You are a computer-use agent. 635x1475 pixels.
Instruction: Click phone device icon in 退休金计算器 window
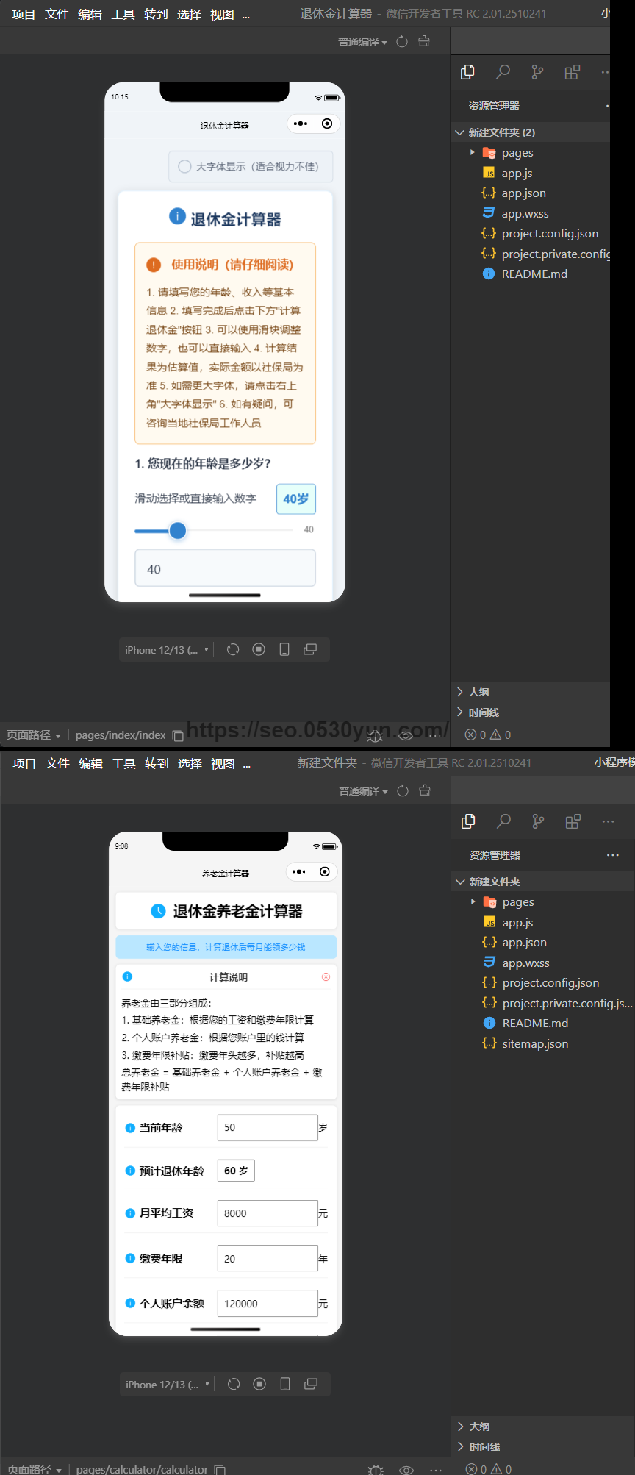[284, 649]
